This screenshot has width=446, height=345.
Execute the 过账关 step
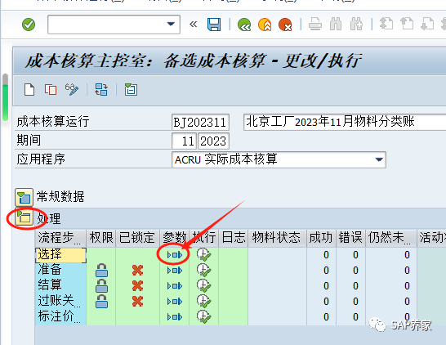tap(204, 301)
